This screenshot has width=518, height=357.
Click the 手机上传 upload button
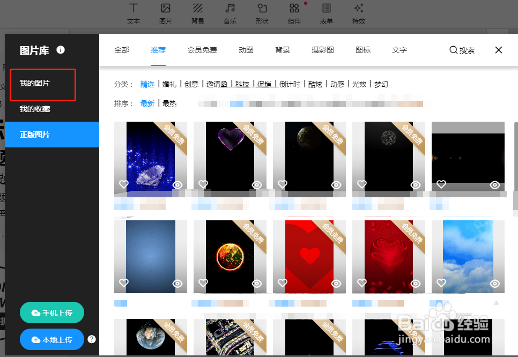pos(52,313)
